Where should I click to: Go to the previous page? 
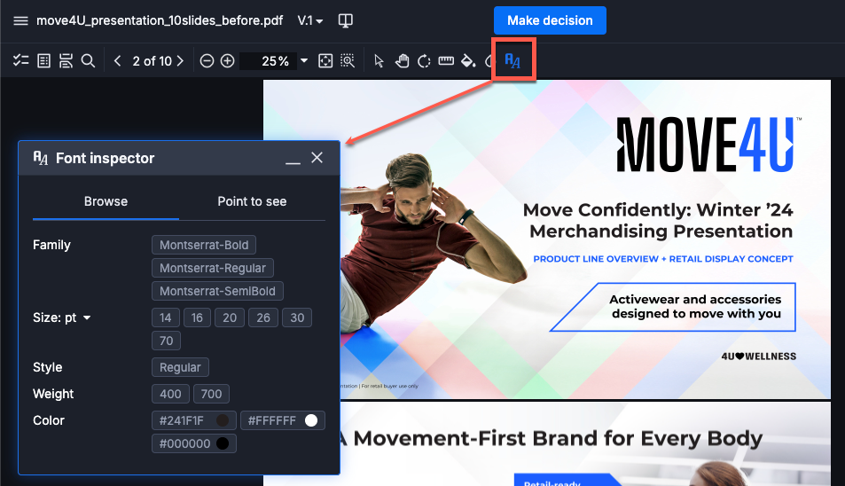point(117,61)
